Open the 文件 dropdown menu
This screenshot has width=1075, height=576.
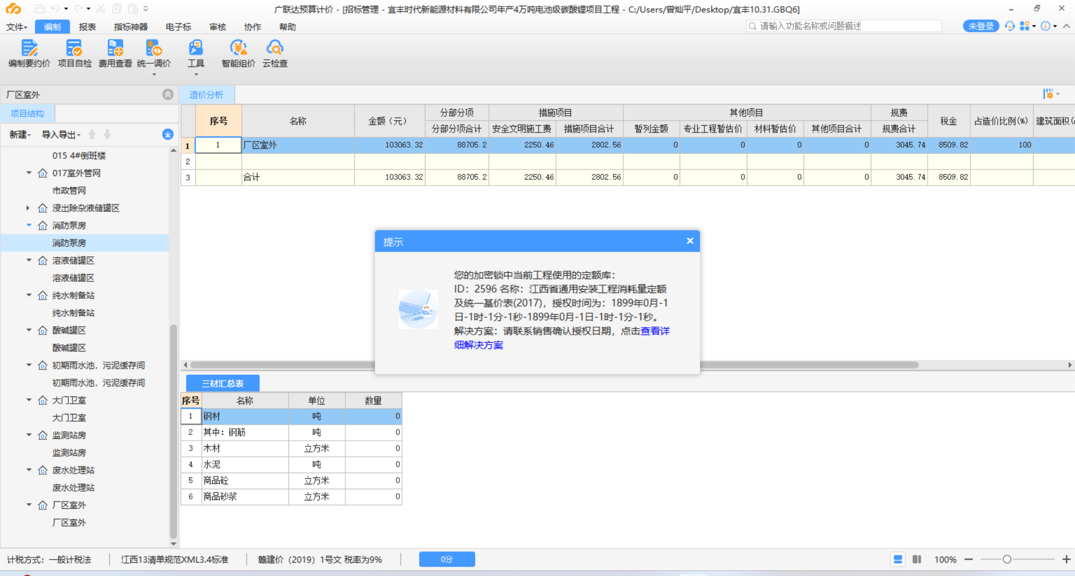tap(17, 27)
